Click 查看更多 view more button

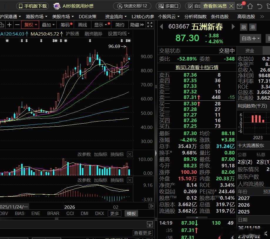tap(143, 233)
